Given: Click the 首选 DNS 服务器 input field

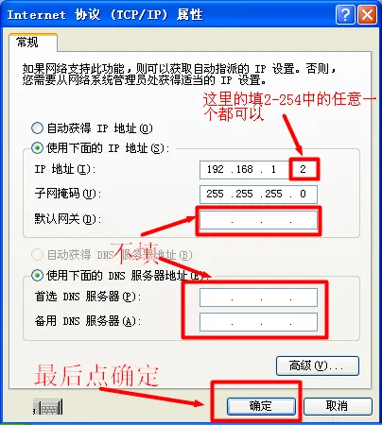Looking at the screenshot, I should pyautogui.click(x=258, y=297).
